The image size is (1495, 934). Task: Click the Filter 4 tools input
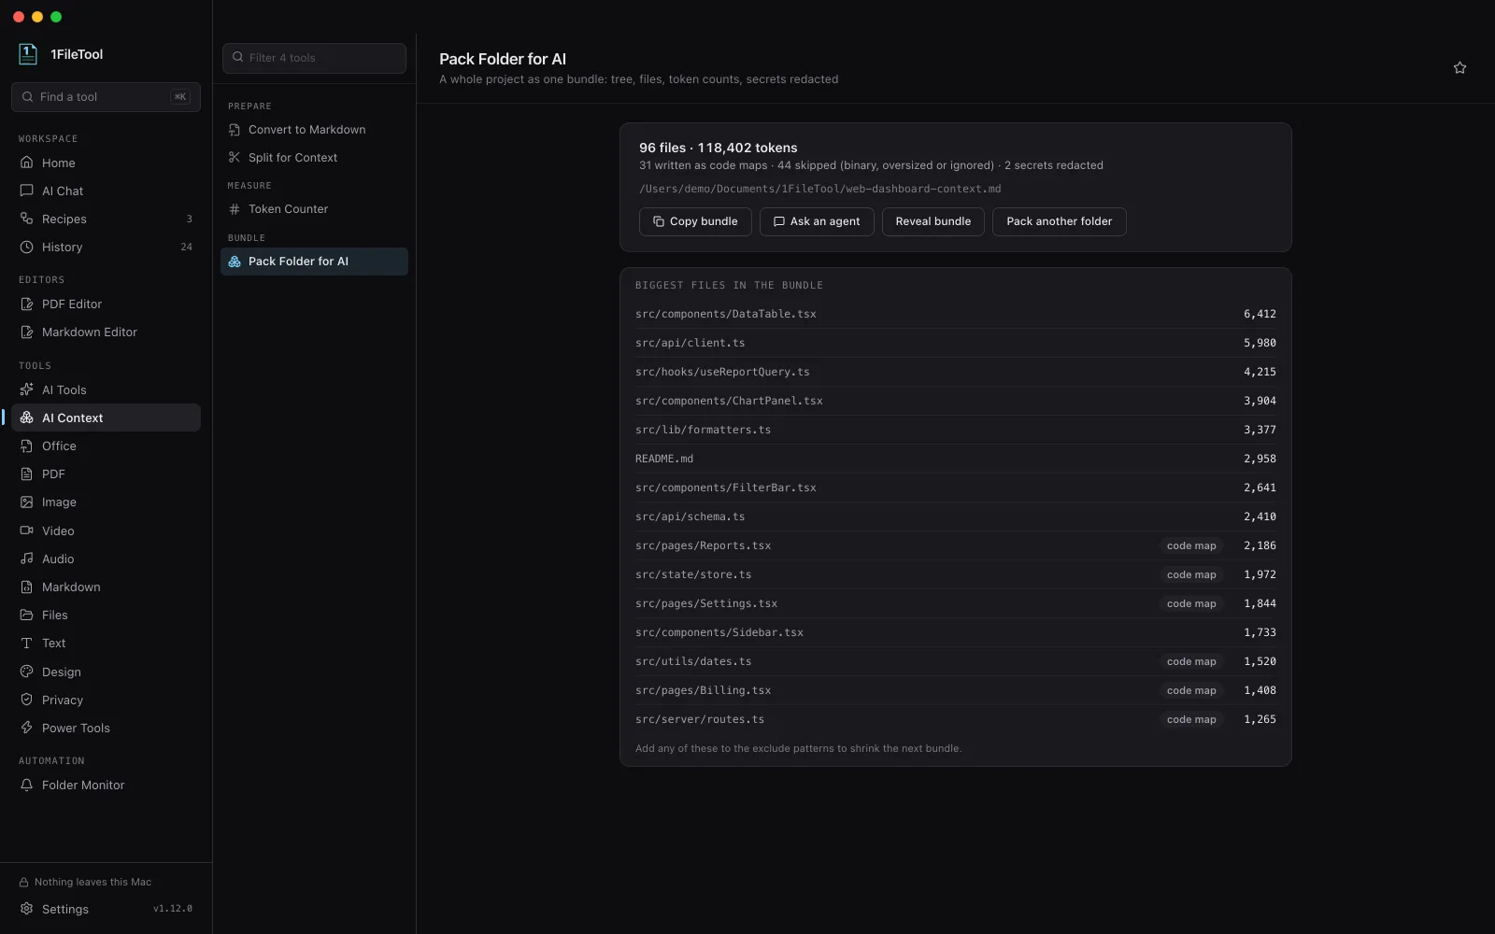[x=314, y=58]
